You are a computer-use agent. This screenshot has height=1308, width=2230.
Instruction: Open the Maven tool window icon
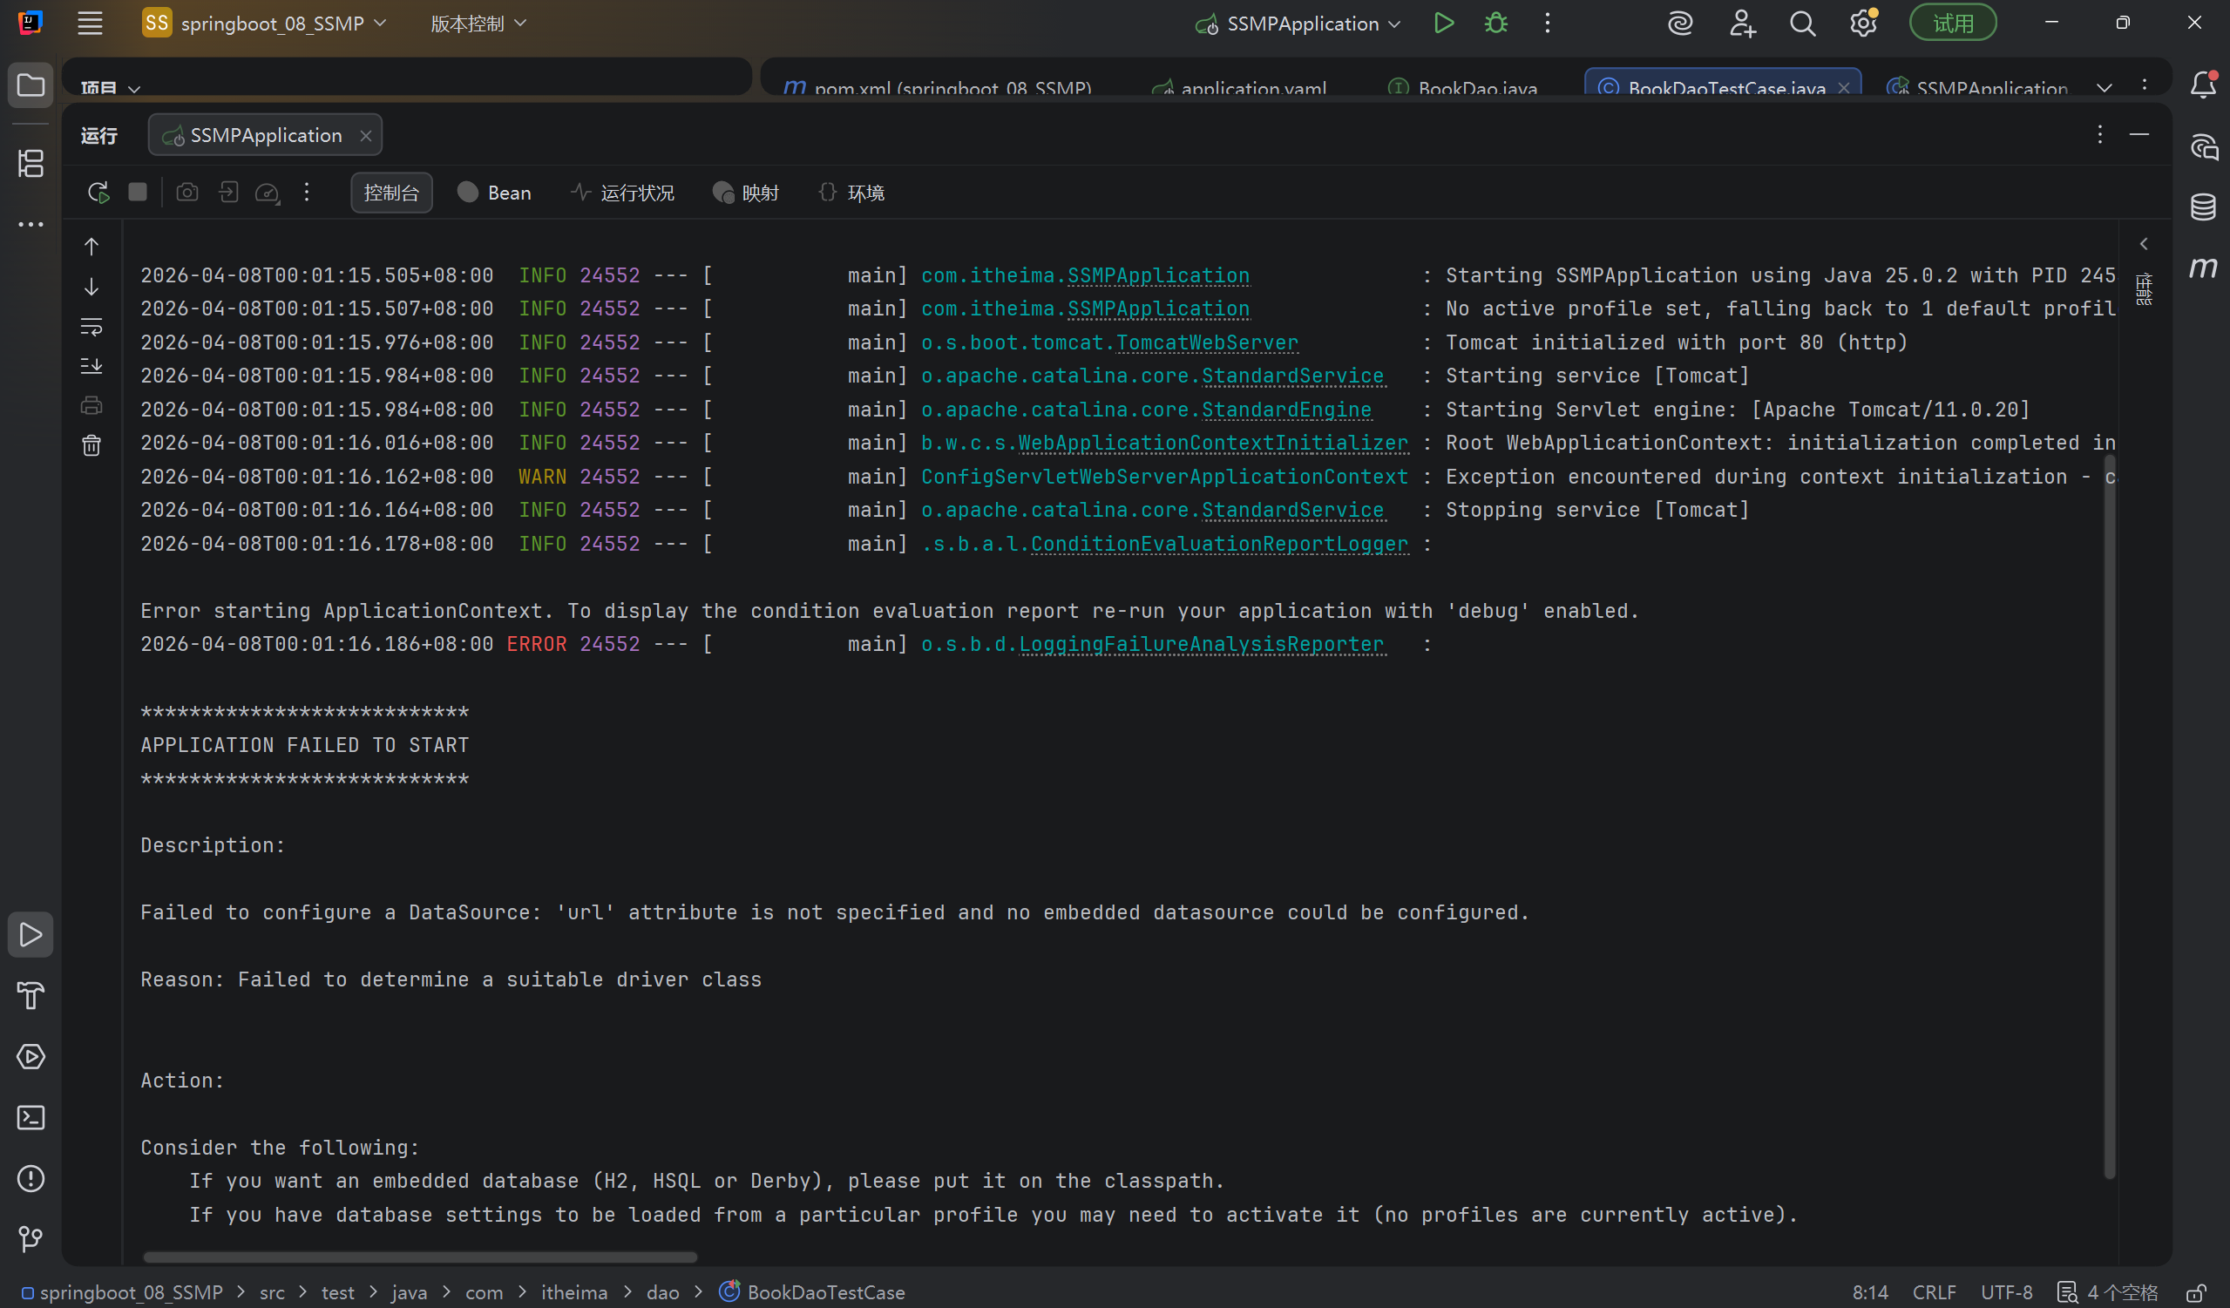pyautogui.click(x=2203, y=267)
